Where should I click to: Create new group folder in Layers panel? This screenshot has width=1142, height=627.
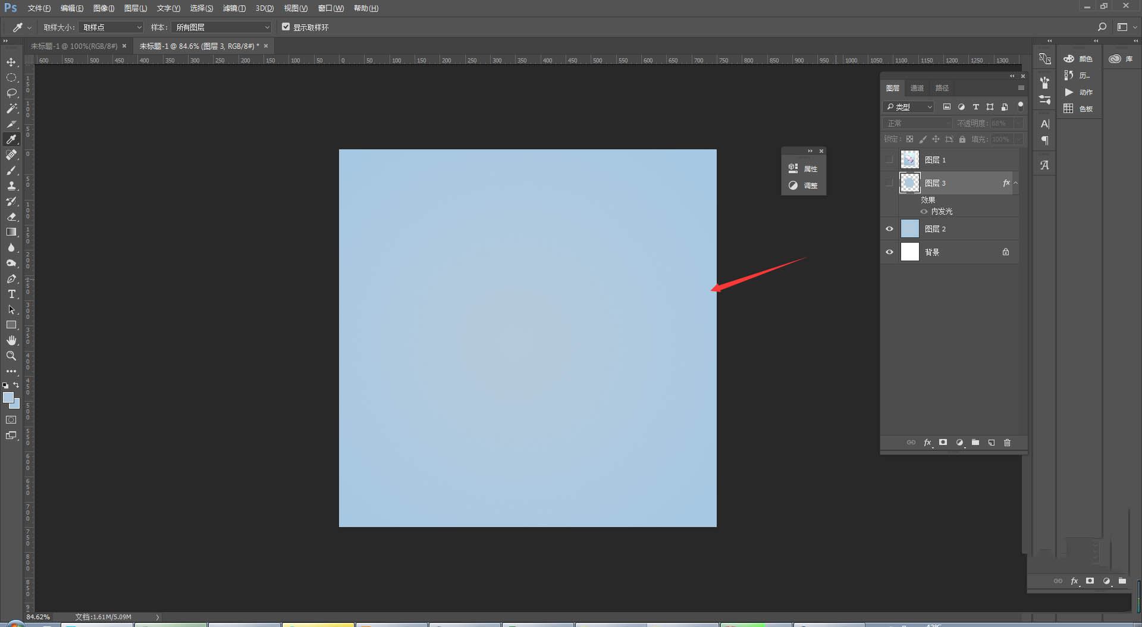coord(975,443)
